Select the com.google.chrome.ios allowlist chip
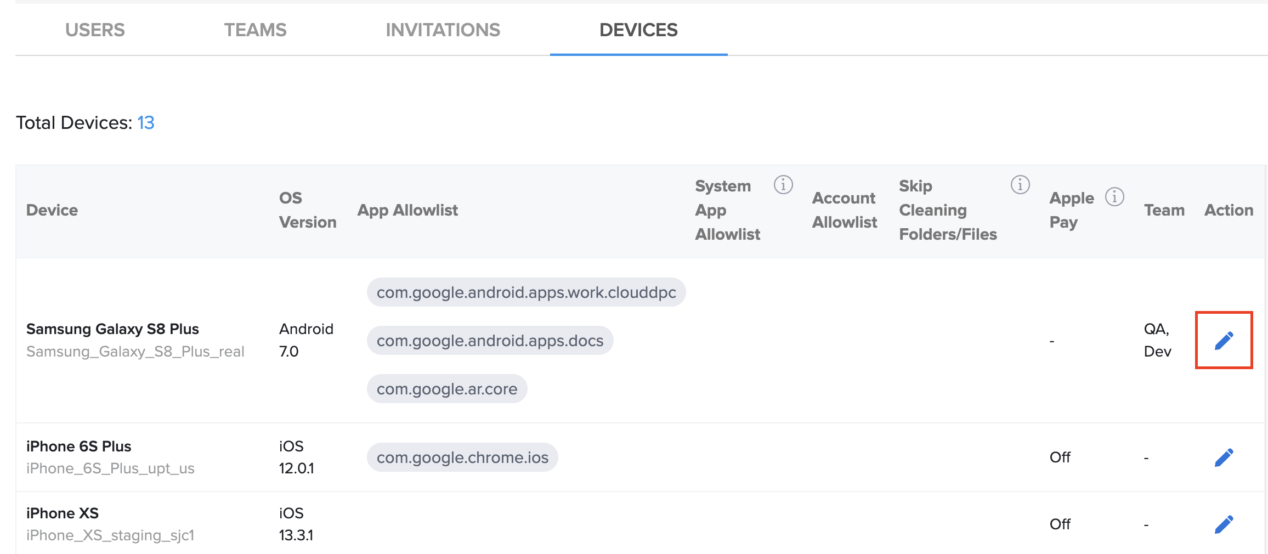This screenshot has height=554, width=1268. tap(462, 457)
